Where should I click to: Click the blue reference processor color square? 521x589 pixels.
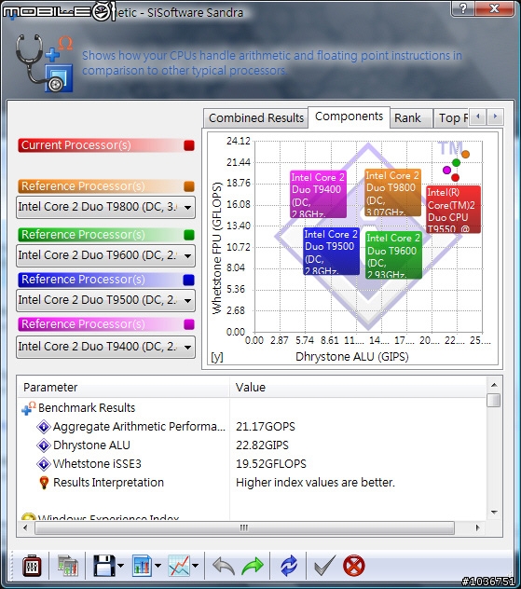189,280
